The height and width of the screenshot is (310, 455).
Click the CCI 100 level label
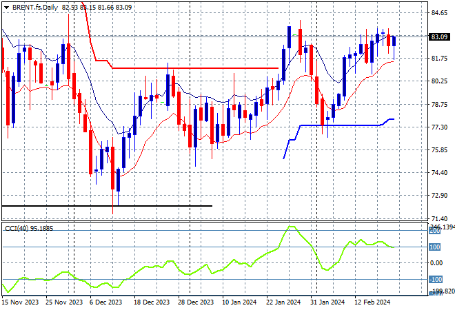tap(435, 247)
